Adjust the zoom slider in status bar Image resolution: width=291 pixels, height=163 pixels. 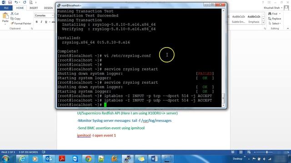click(267, 152)
